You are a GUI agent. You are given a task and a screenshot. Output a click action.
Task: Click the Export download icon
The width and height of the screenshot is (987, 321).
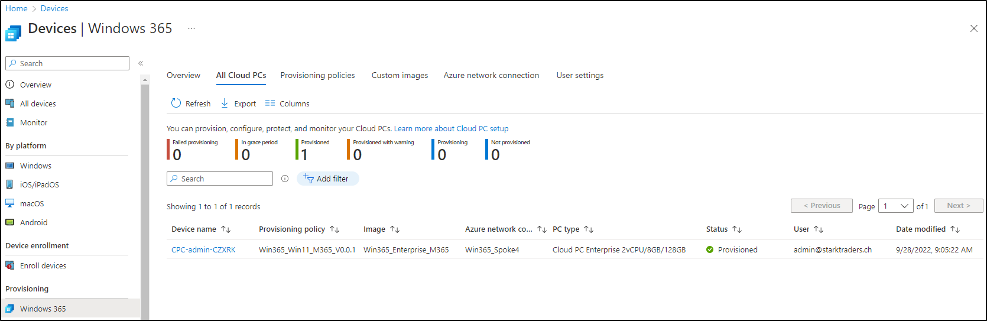[225, 103]
